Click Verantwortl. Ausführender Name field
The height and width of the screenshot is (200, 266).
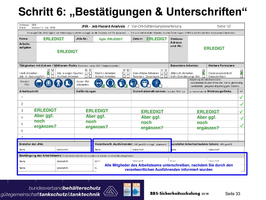[112, 150]
